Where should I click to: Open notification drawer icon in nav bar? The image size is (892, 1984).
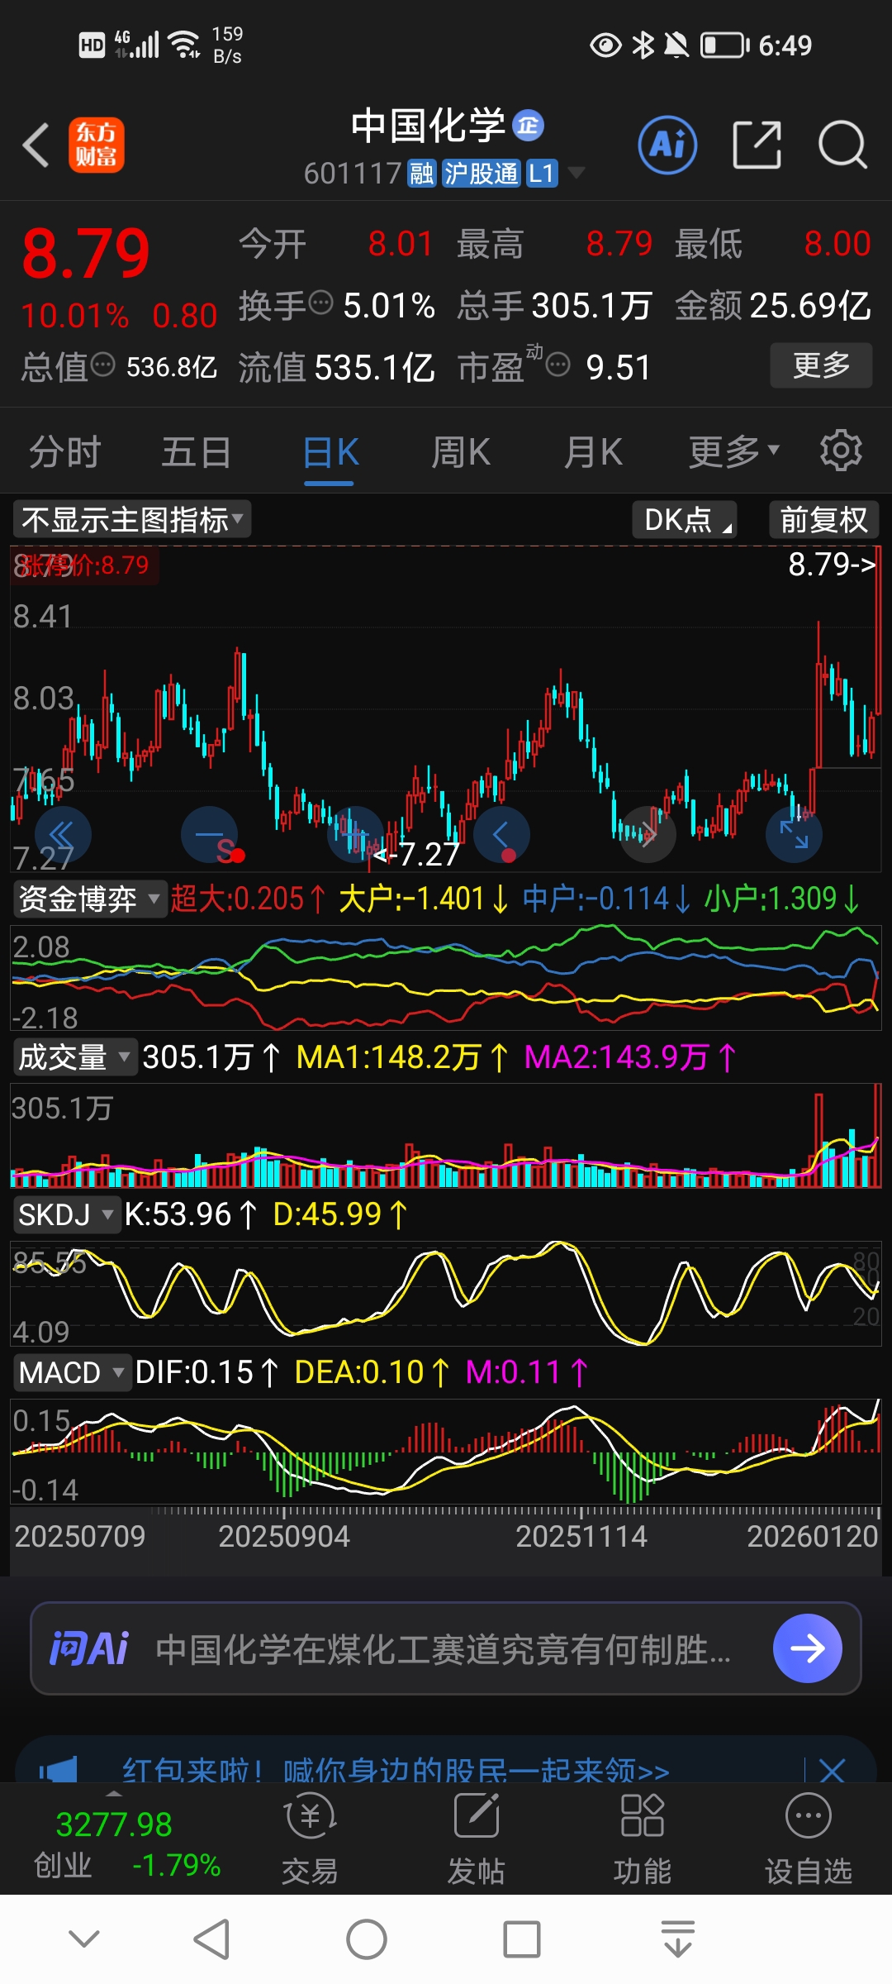[678, 1939]
